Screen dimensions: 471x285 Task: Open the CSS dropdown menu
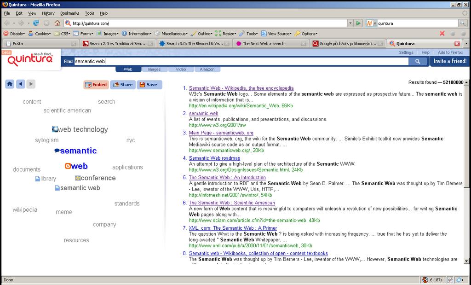point(62,34)
